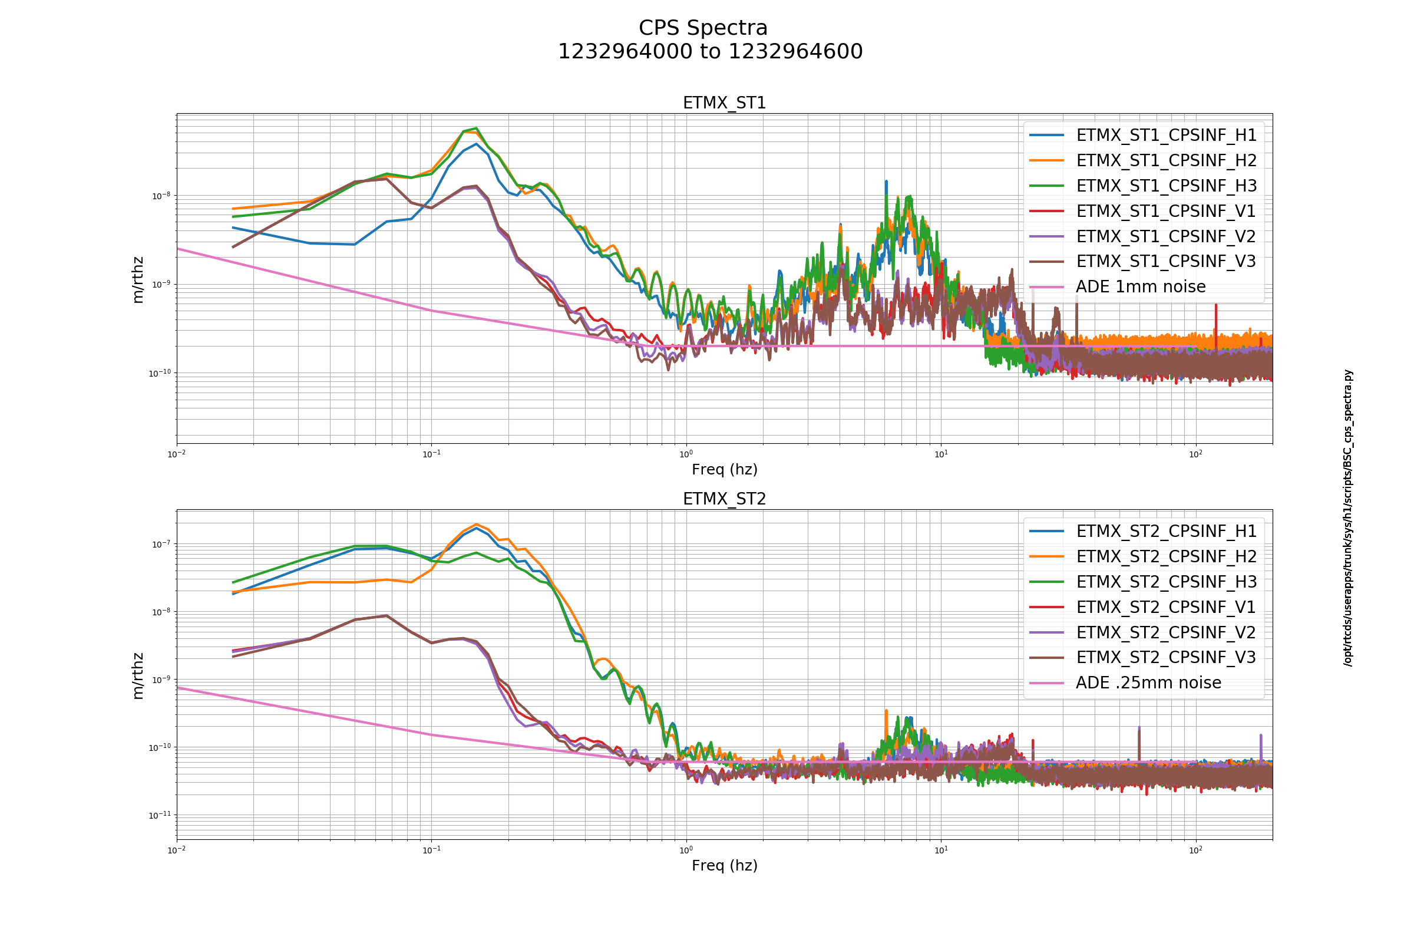Click the 10⁻¹⁰ y-axis tick label on the ETMX_ST2 plot
Viewport: 1414px width, 943px height.
(x=159, y=747)
